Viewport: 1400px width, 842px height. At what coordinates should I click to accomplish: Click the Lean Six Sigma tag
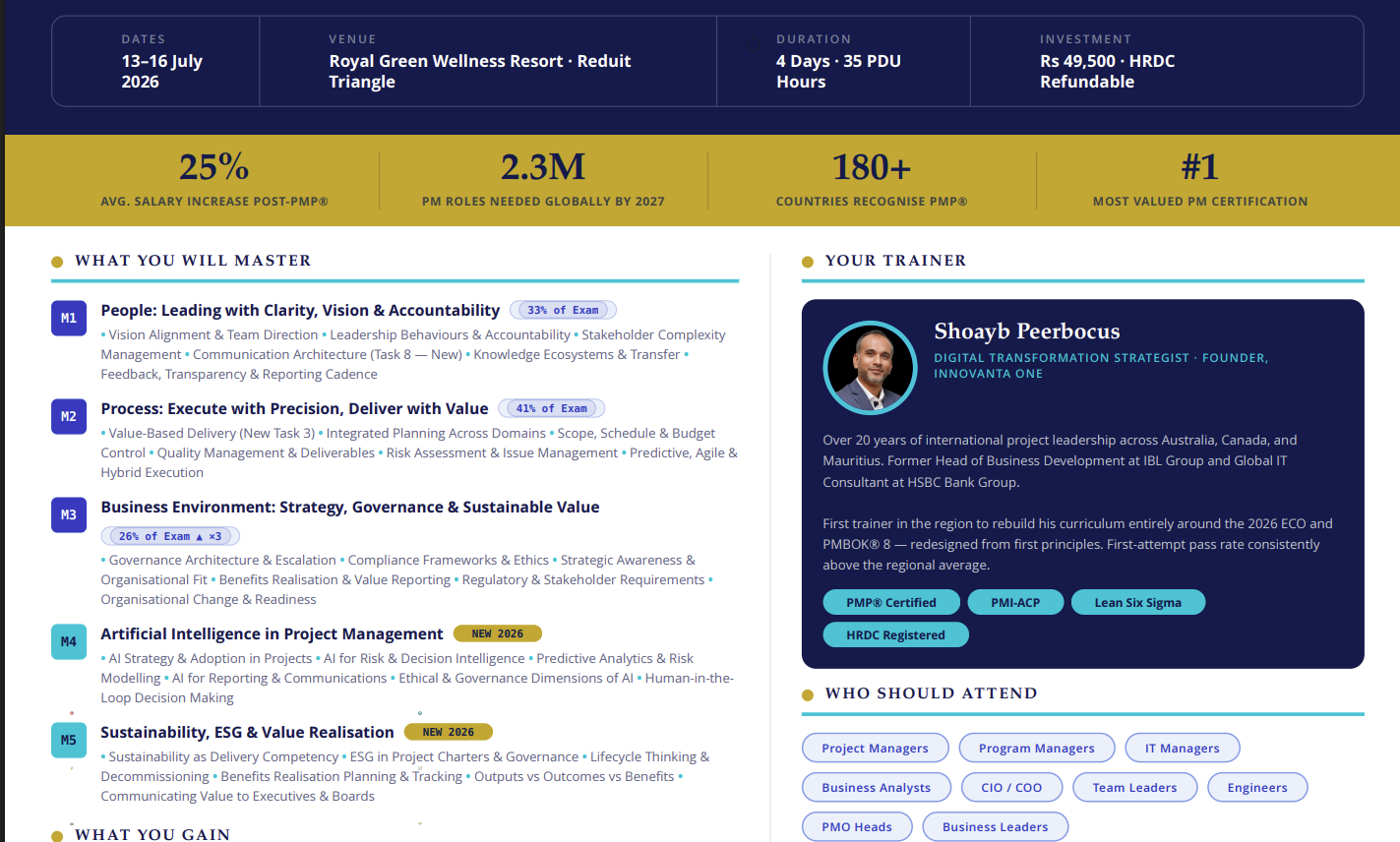coord(1138,602)
